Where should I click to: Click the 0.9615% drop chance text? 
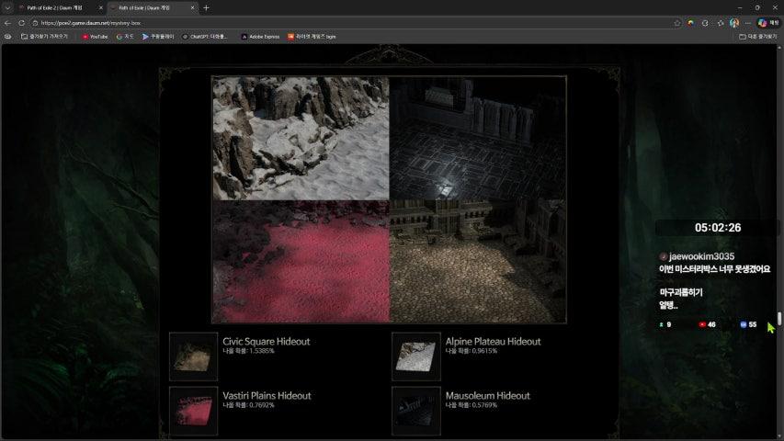472,351
